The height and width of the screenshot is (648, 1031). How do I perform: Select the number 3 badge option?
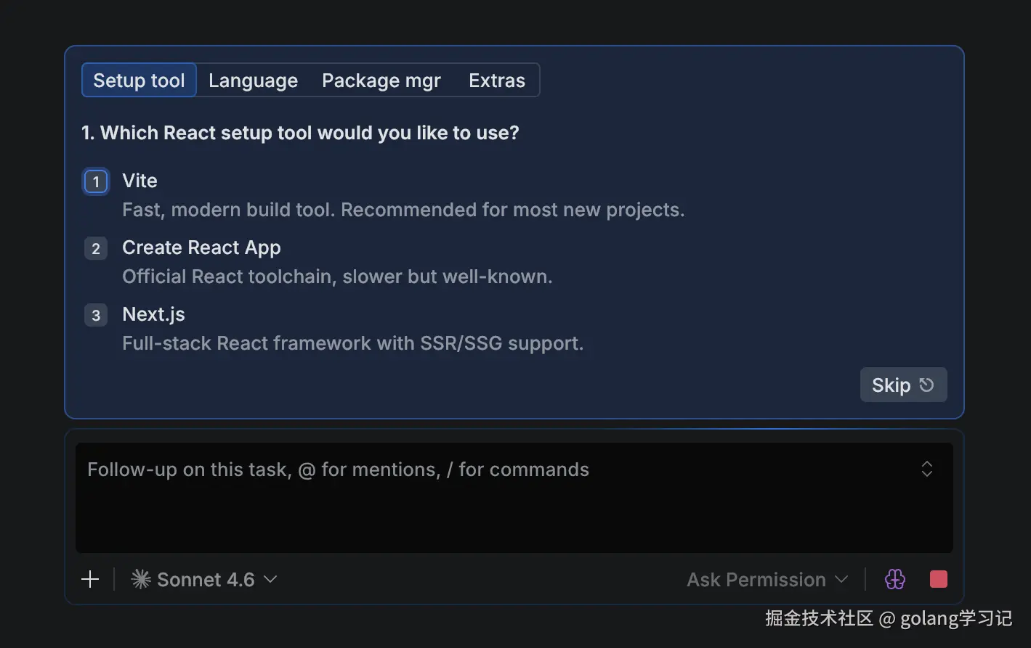[96, 316]
